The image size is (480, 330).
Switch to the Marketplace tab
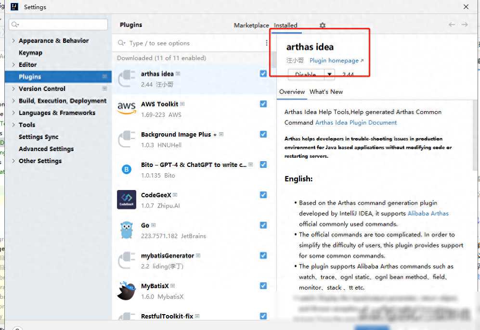coord(251,25)
